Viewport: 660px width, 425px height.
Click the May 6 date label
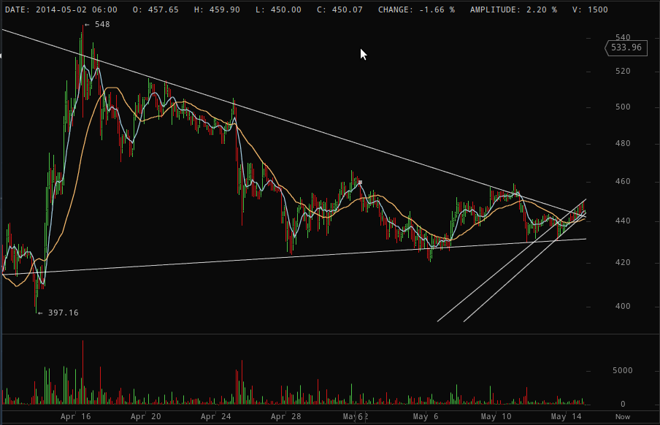[x=426, y=416]
